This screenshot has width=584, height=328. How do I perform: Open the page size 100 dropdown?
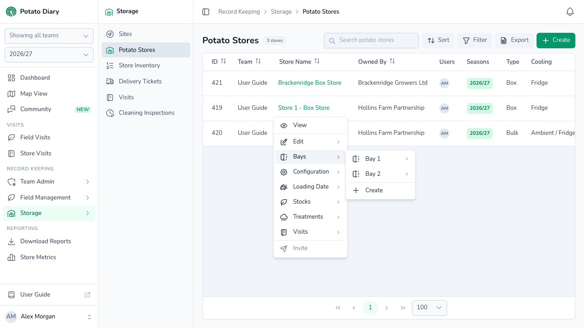click(x=429, y=307)
